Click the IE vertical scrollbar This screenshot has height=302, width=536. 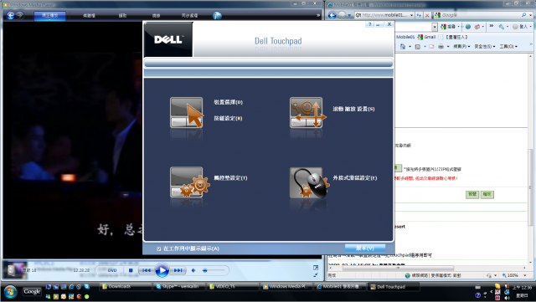[x=530, y=187]
